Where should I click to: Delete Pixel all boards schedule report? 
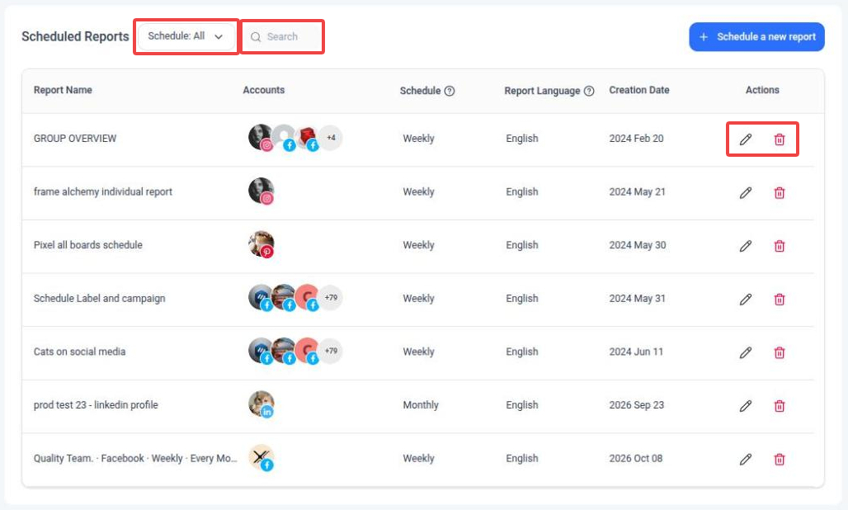tap(780, 246)
